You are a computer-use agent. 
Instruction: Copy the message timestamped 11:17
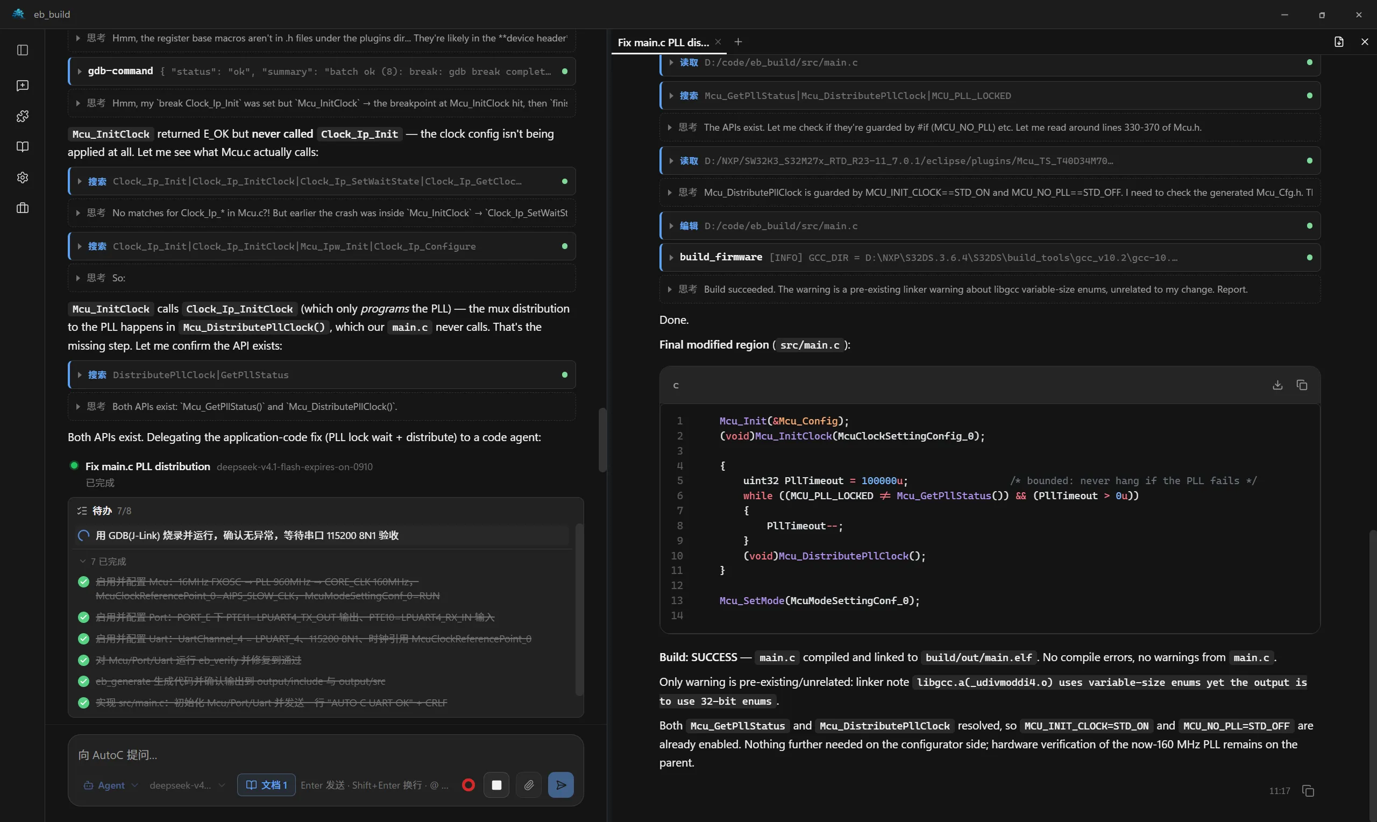[x=1308, y=791]
